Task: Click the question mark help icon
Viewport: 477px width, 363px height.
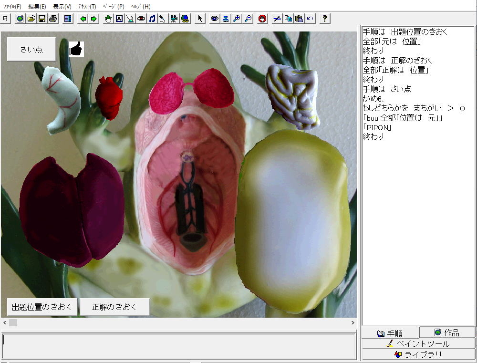Action: [325, 19]
